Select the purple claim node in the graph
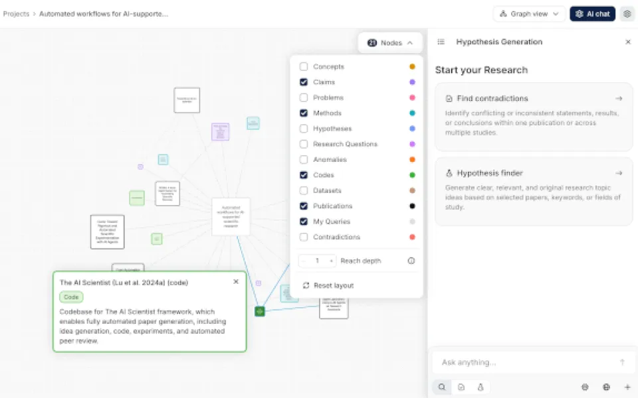 221,132
